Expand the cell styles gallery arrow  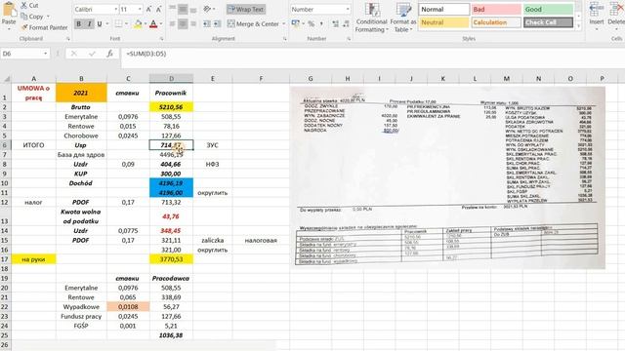coord(579,26)
